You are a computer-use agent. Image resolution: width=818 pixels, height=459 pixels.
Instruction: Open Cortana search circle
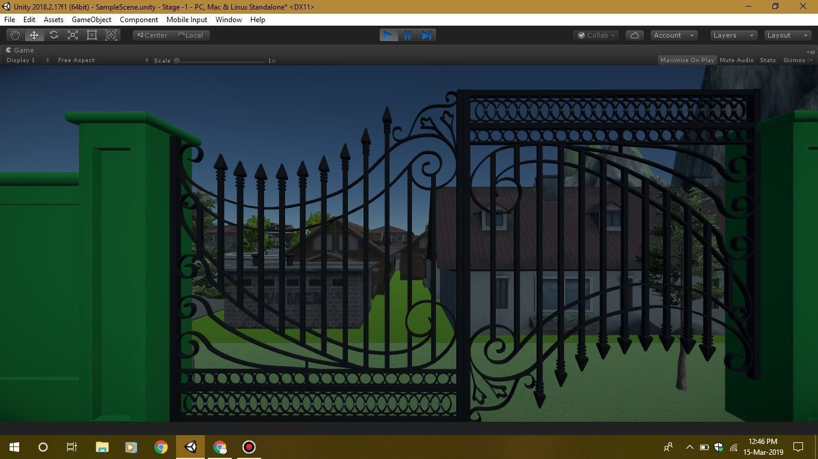pos(43,447)
